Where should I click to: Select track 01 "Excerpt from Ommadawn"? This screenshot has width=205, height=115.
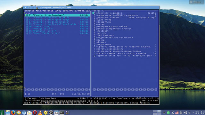point(57,15)
